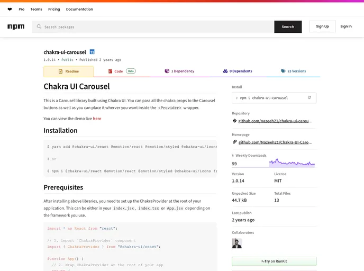Click the 'Public' label under package name

click(67, 60)
